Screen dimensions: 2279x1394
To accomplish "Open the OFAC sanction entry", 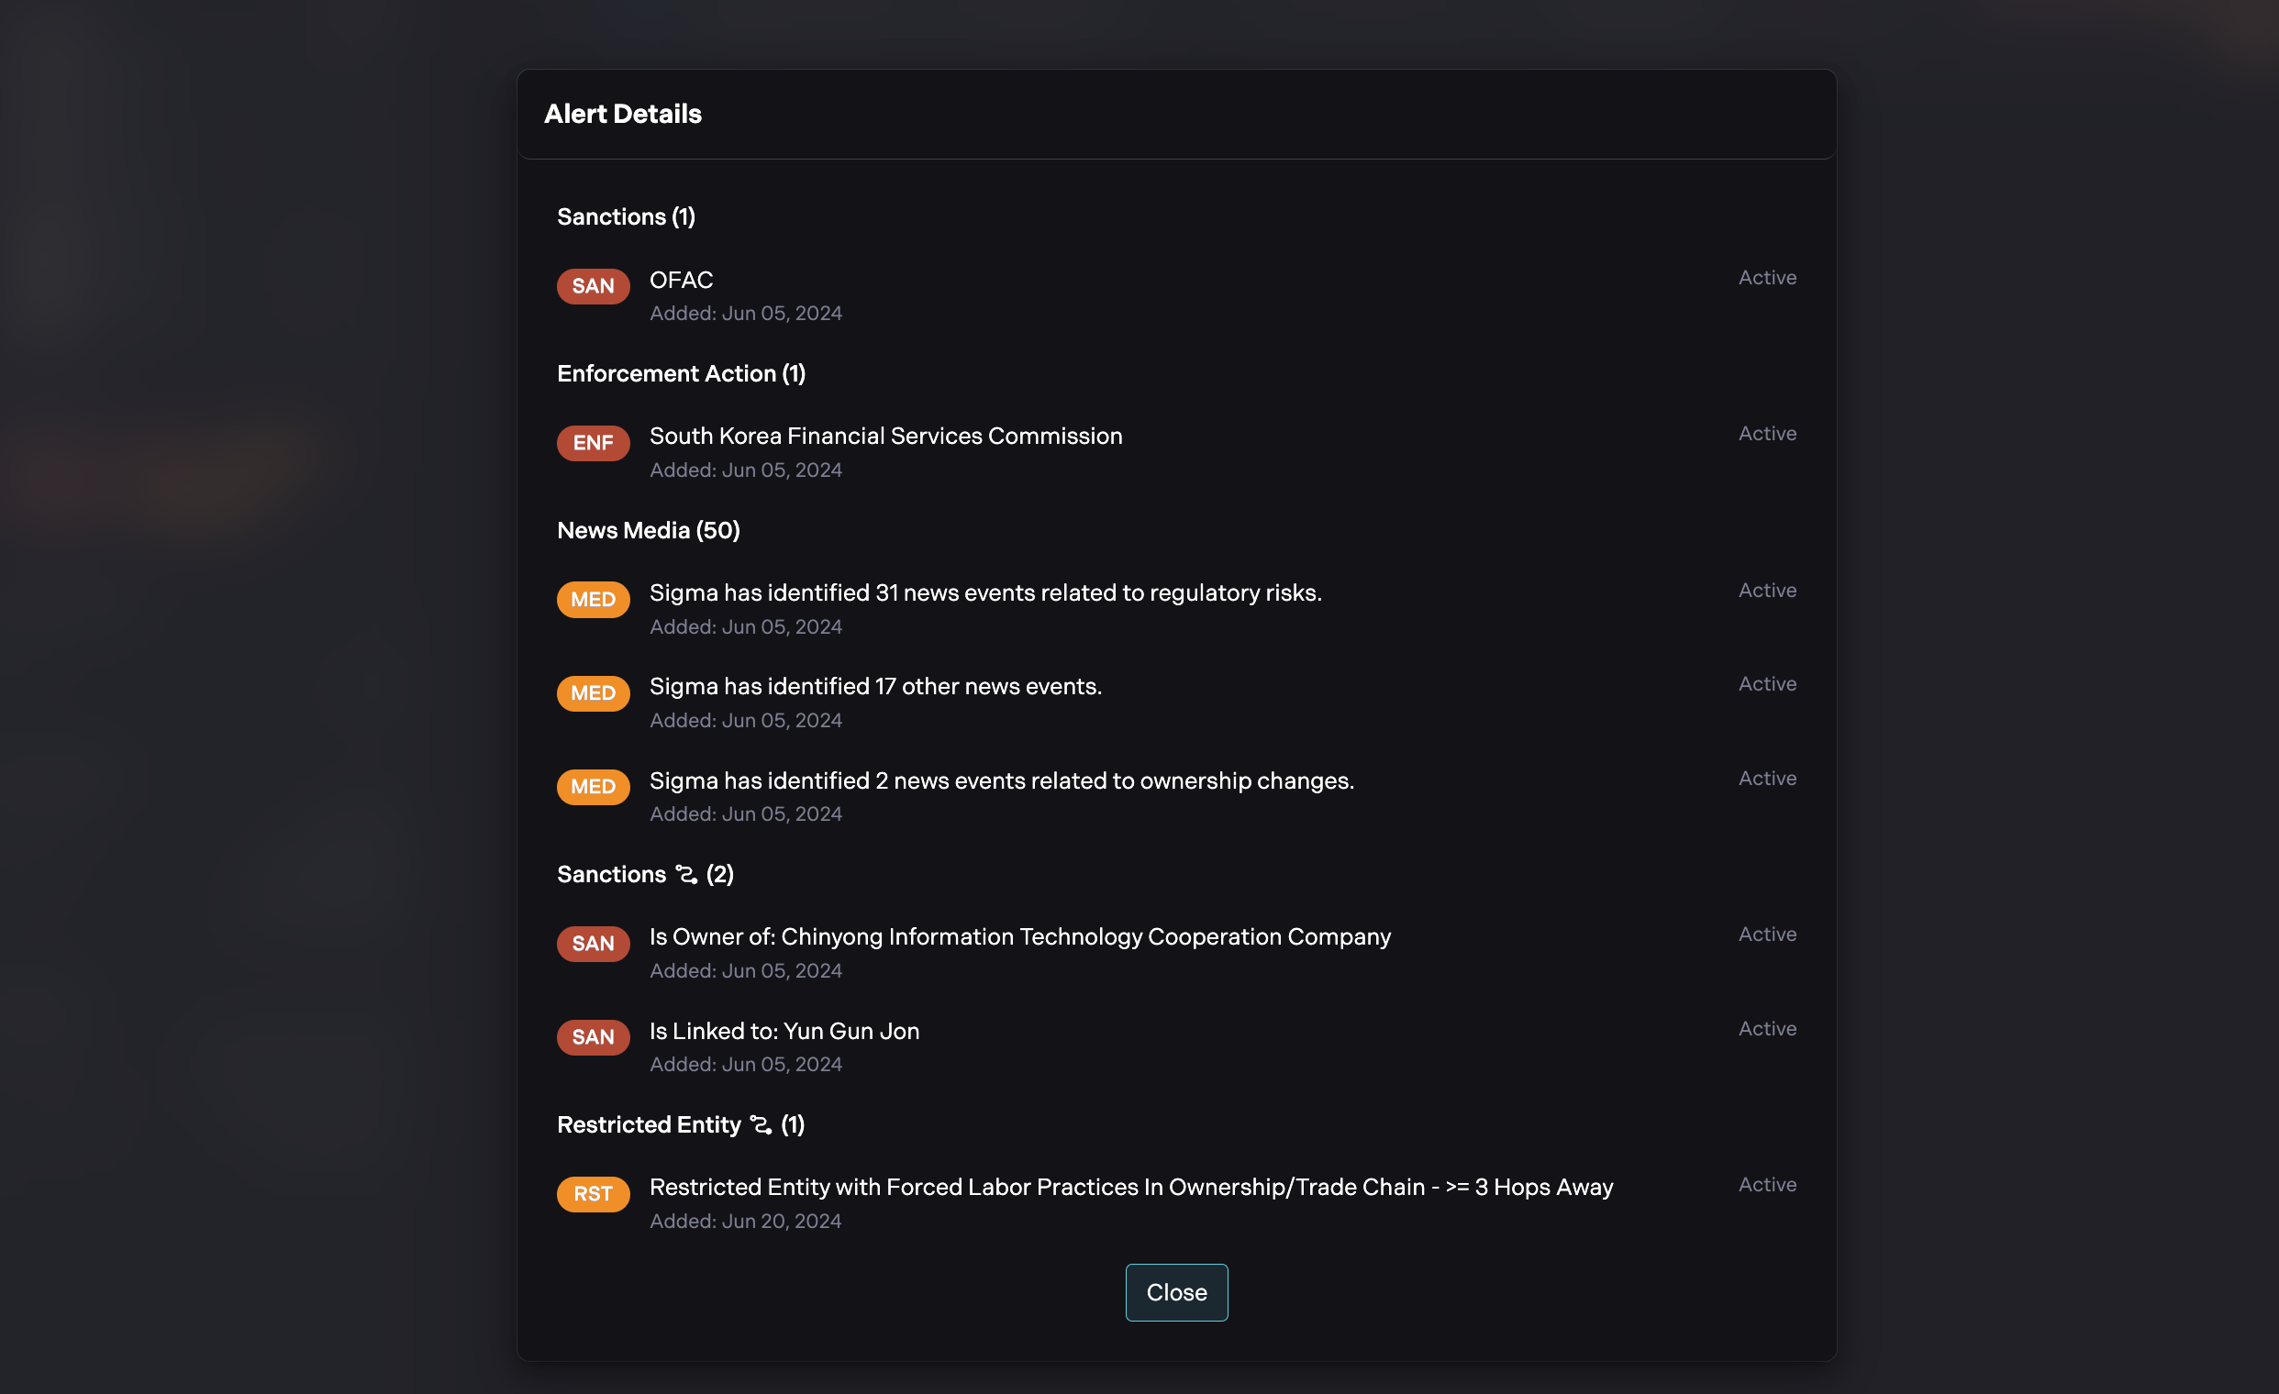I will click(x=681, y=280).
